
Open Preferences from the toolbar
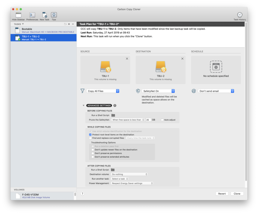(x=32, y=15)
